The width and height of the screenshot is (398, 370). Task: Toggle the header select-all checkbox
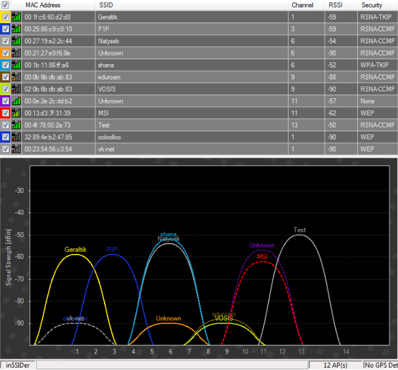pos(5,5)
